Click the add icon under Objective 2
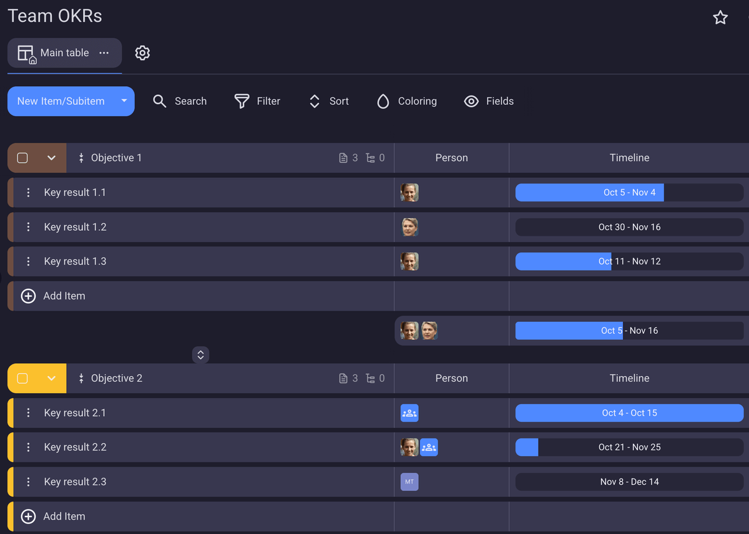749x534 pixels. [28, 517]
